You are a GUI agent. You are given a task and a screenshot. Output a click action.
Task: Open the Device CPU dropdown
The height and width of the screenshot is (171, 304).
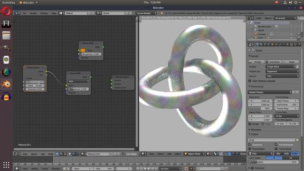[282, 76]
